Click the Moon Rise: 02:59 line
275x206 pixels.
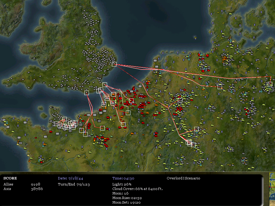pos(127,198)
